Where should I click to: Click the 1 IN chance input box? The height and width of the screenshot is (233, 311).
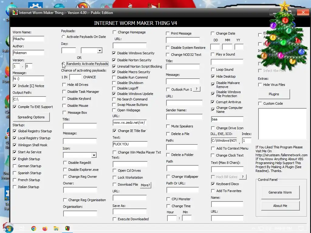click(75, 77)
